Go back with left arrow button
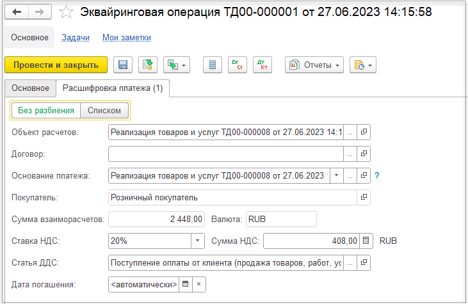 pyautogui.click(x=17, y=12)
